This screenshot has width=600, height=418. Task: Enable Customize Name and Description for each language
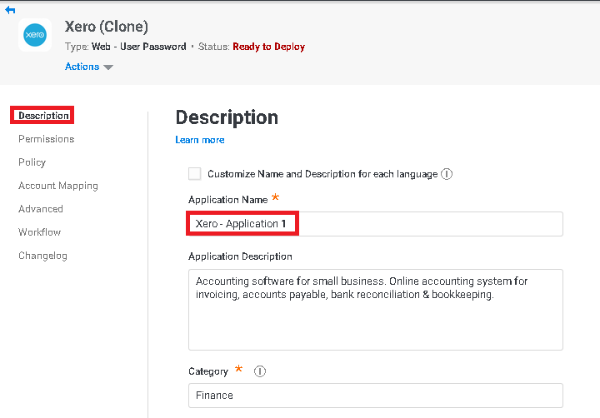pyautogui.click(x=195, y=174)
